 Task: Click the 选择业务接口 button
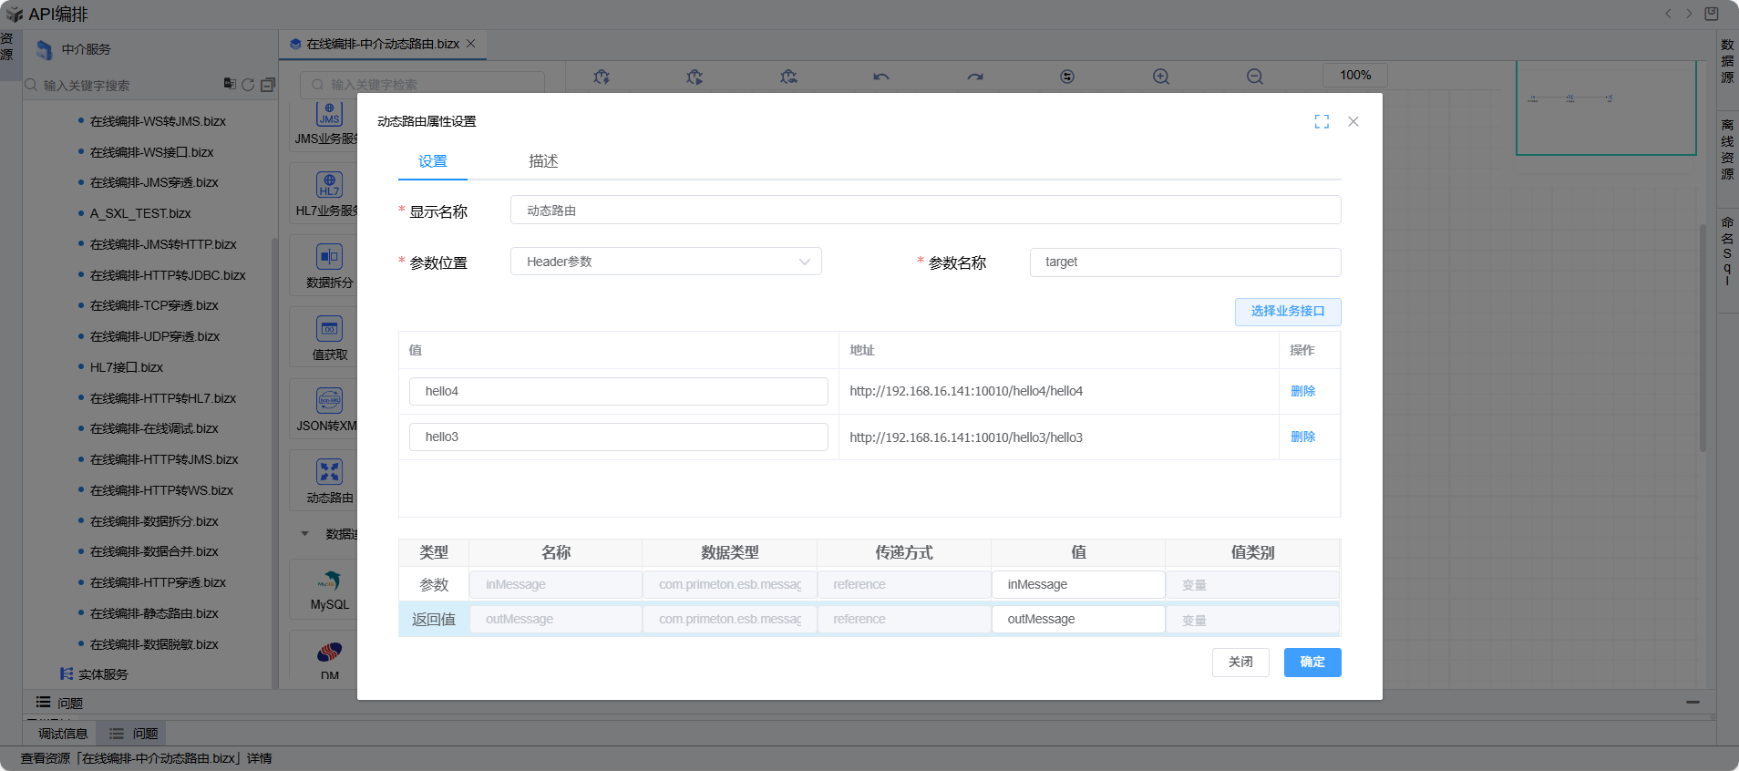[1287, 312]
